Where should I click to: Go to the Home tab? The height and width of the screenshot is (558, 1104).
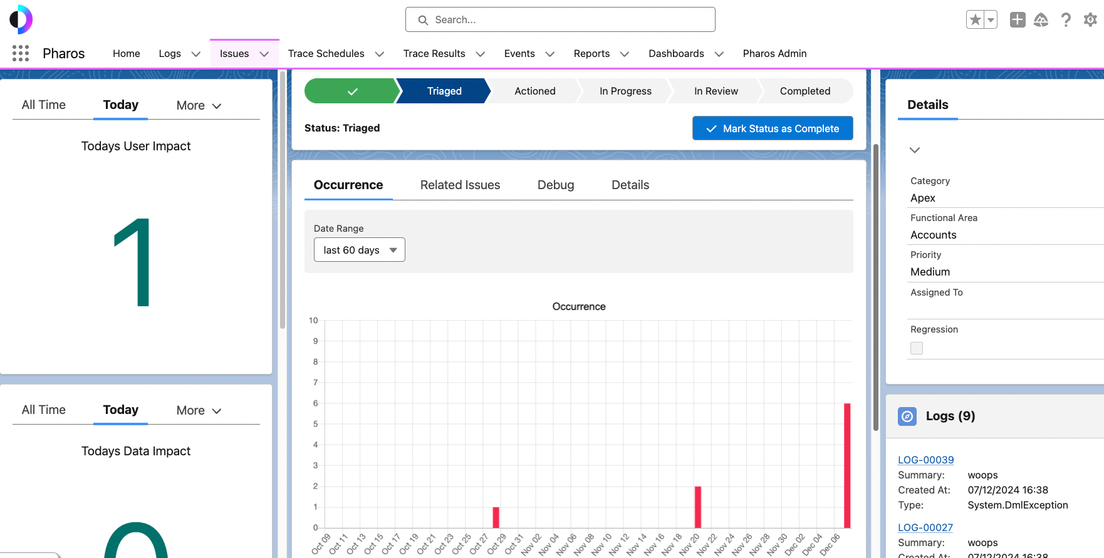pos(127,54)
